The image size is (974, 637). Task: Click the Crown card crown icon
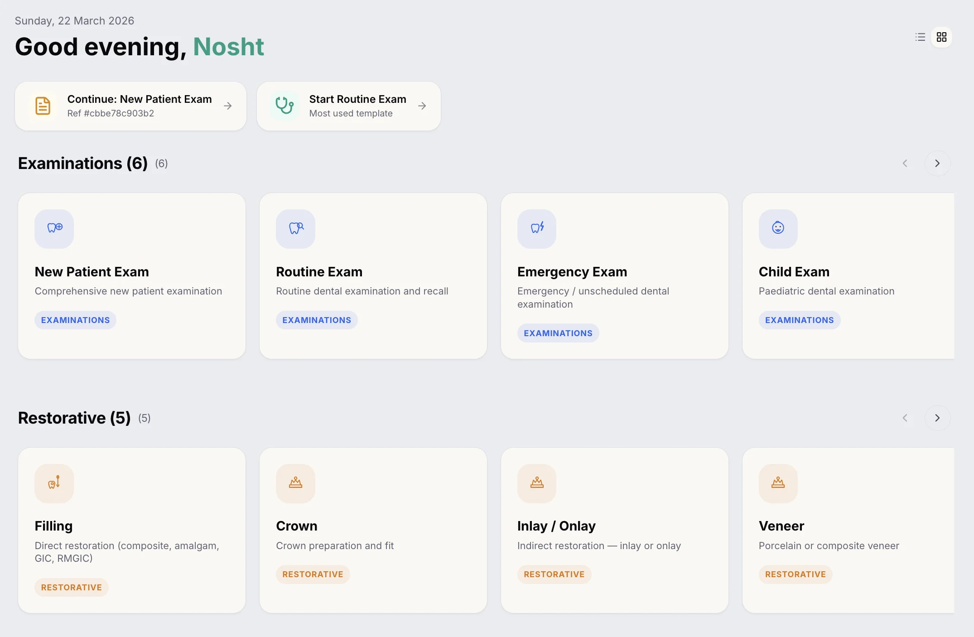coord(296,483)
